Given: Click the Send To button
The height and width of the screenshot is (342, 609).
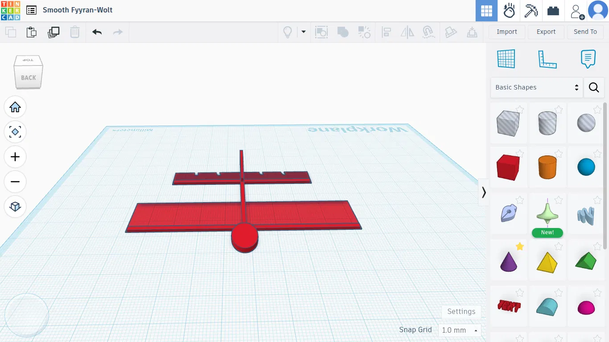Looking at the screenshot, I should [585, 32].
